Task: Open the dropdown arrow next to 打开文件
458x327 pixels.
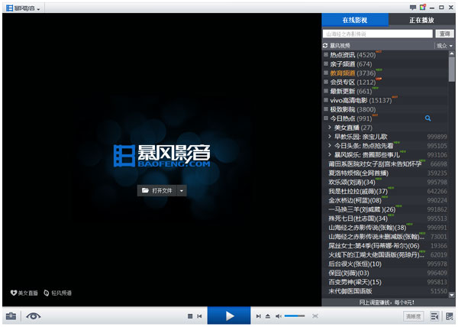Action: point(182,191)
